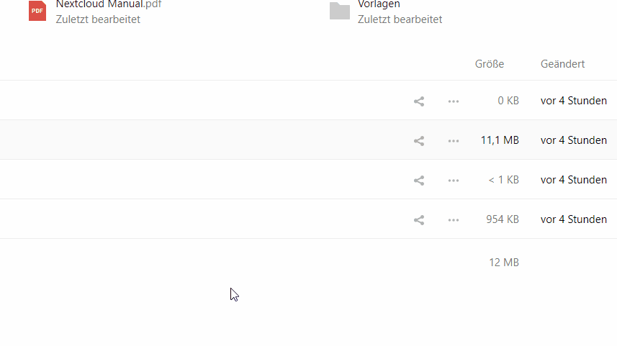Click 'vor 4 Stunden' in the 954 KB row

tap(574, 219)
